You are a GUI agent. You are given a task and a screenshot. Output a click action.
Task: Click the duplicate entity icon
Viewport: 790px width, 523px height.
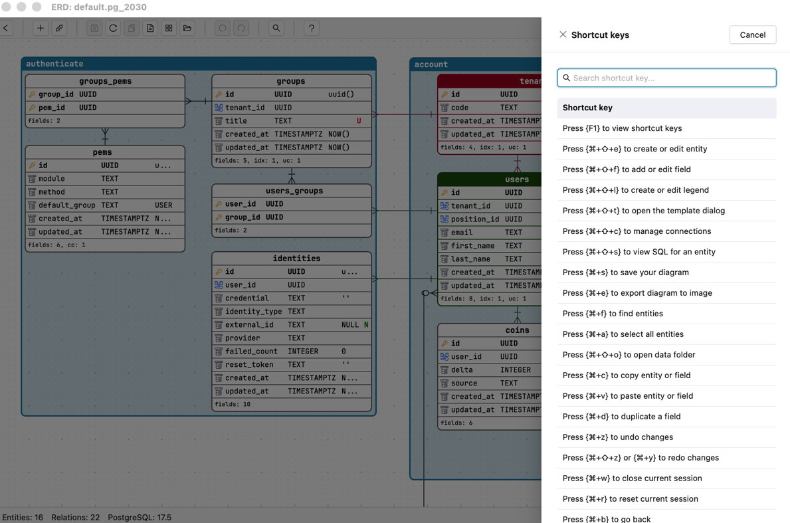point(131,28)
